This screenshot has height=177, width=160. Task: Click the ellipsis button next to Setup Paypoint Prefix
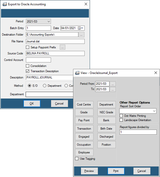pos(63,47)
